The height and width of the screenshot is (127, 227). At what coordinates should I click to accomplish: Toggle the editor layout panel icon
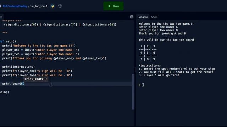click(132, 17)
